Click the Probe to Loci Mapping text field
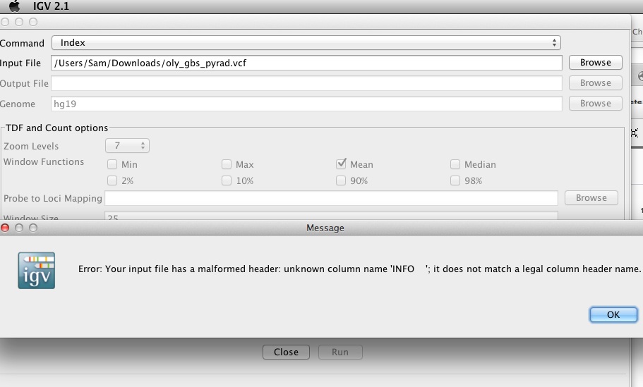This screenshot has width=643, height=387. [331, 198]
